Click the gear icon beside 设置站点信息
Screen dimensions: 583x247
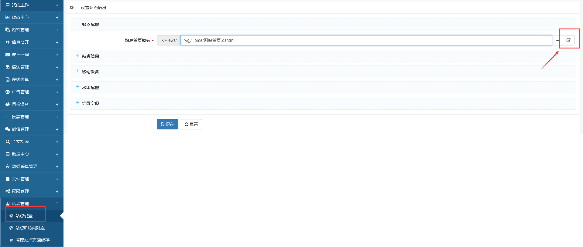click(72, 8)
